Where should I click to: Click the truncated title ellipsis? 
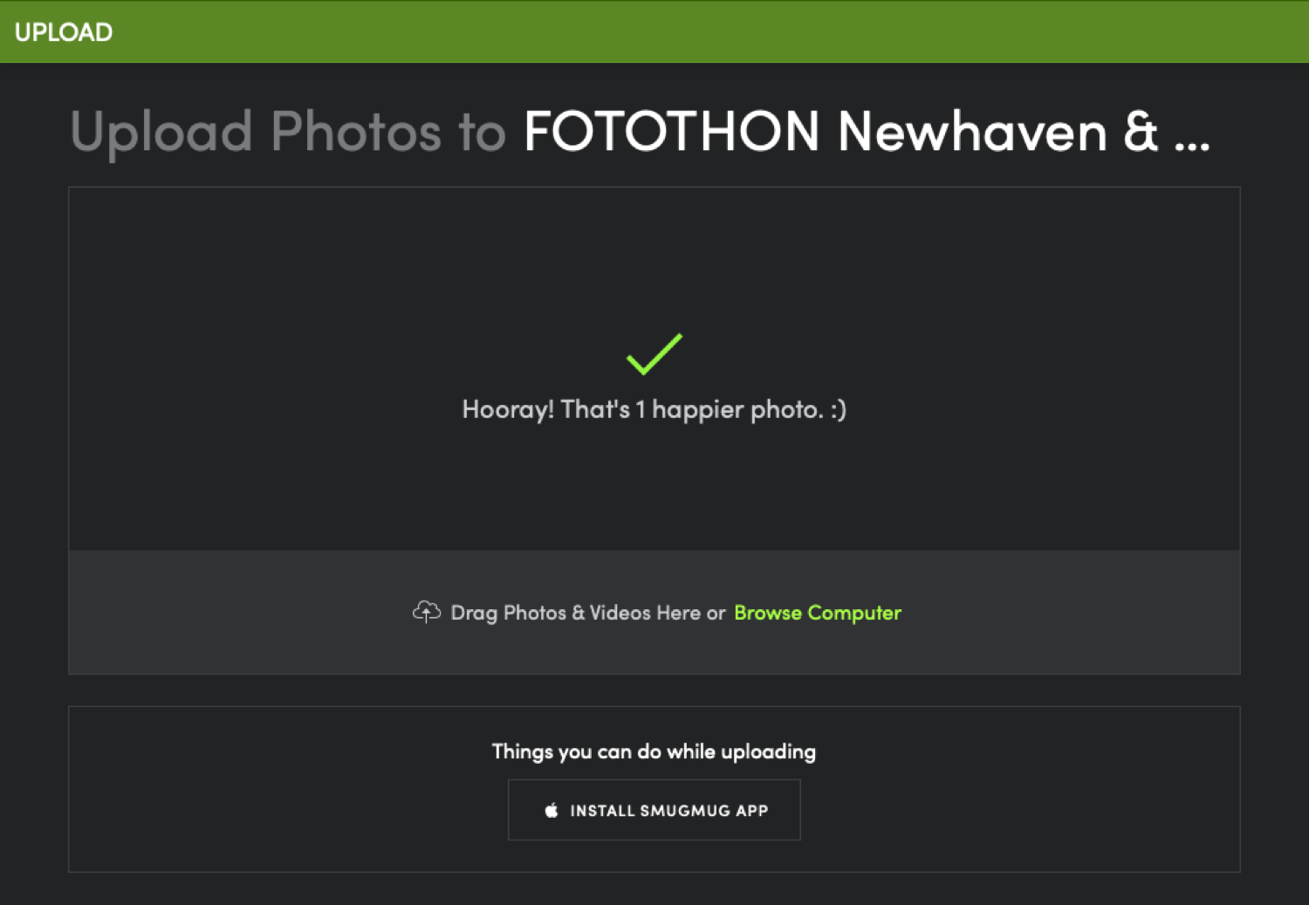tap(1191, 141)
